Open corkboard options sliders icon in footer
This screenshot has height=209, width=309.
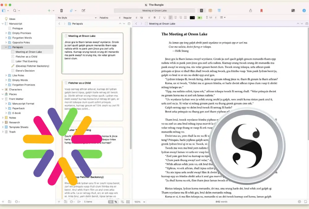click(x=122, y=202)
